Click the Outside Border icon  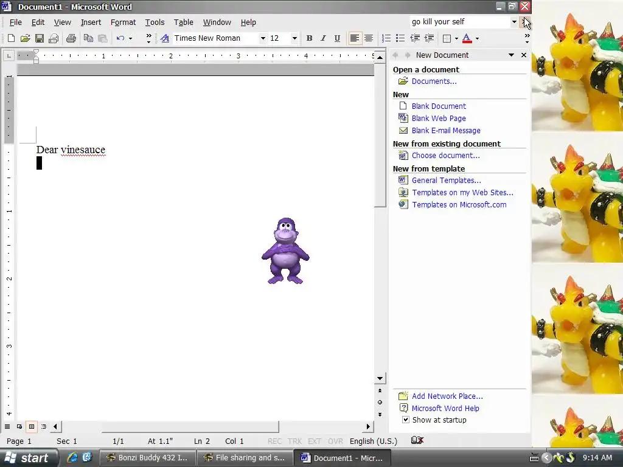[x=447, y=38]
